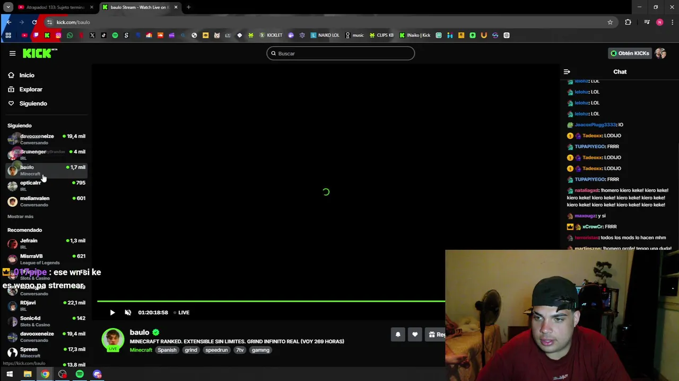Open the CLIPS KB bookmark
The image size is (679, 381).
[381, 35]
